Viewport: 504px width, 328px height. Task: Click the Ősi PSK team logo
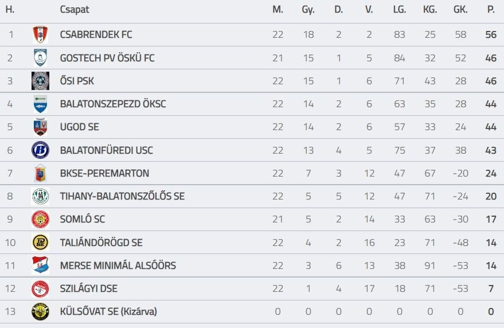pyautogui.click(x=40, y=81)
